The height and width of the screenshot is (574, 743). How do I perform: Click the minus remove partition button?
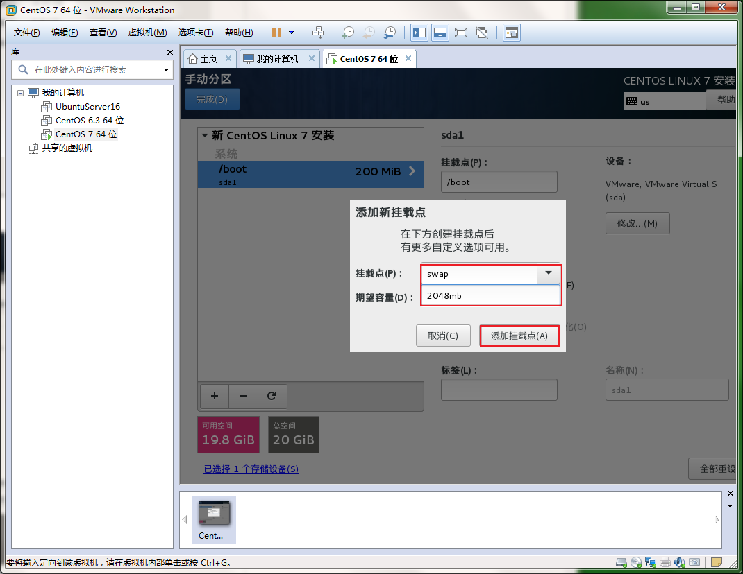pyautogui.click(x=243, y=396)
